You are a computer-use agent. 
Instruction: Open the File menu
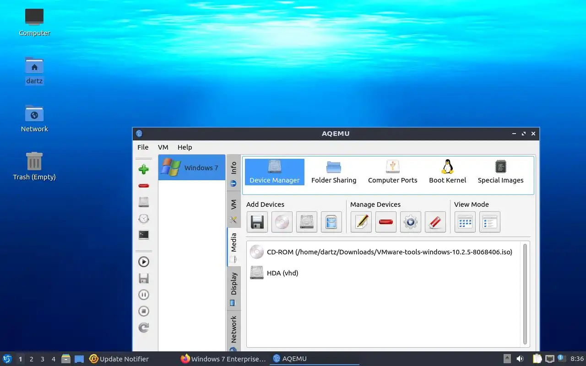(143, 147)
